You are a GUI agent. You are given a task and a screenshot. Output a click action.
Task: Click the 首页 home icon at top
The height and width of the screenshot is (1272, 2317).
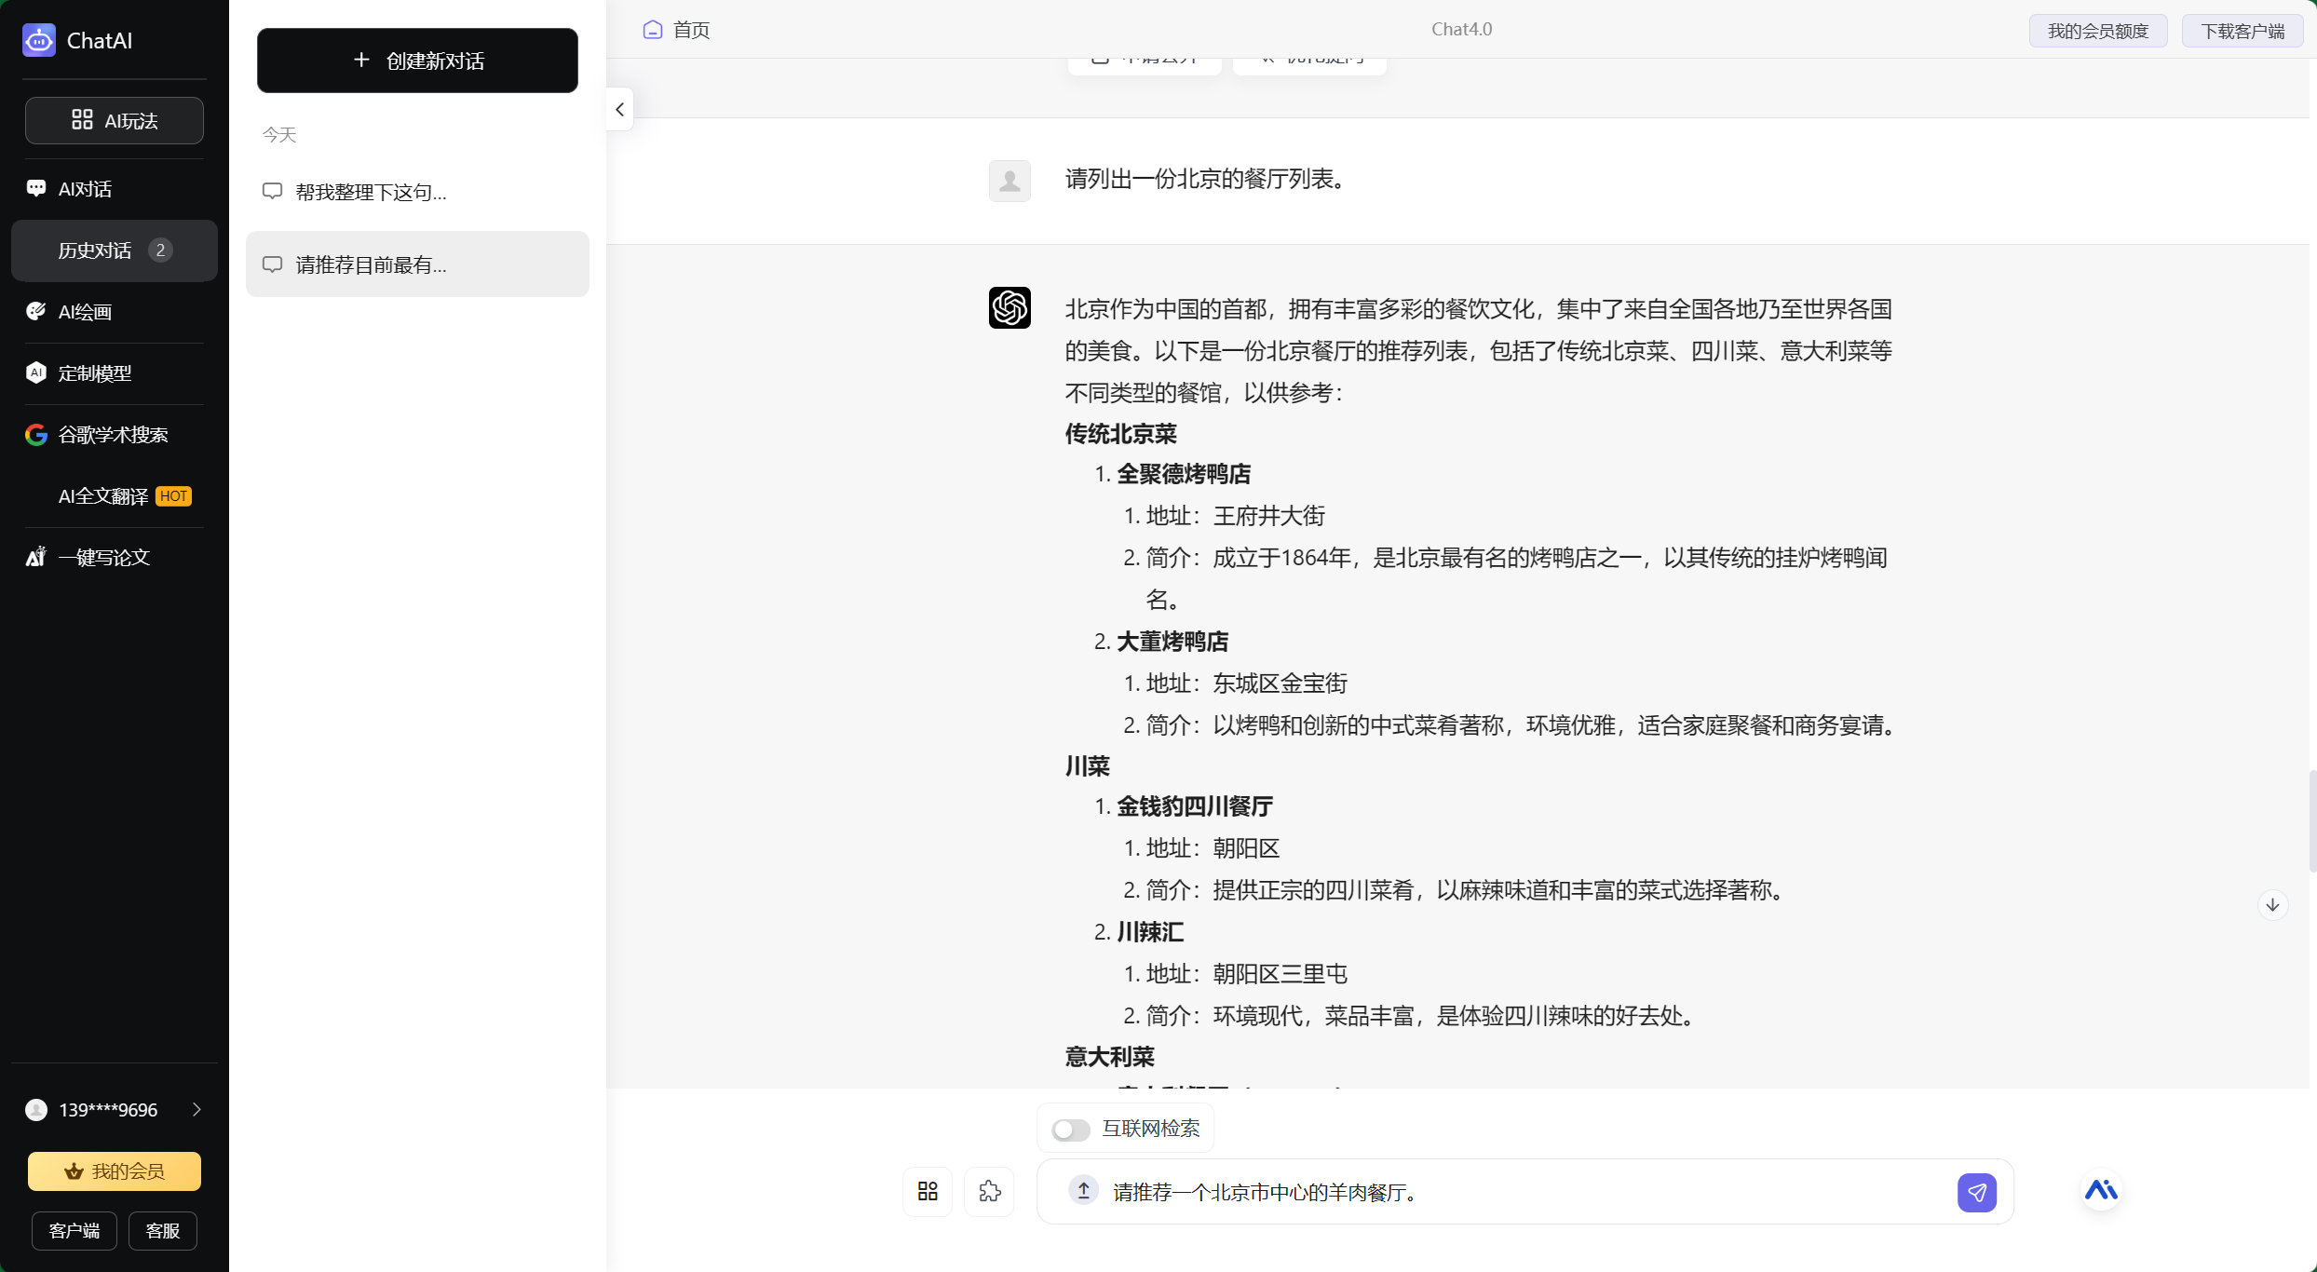(x=652, y=29)
